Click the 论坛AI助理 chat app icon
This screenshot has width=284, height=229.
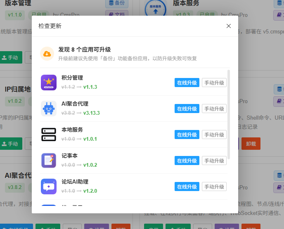click(49, 187)
